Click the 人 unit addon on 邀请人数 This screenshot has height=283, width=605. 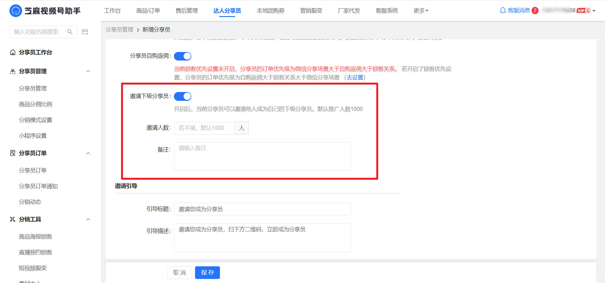[242, 128]
